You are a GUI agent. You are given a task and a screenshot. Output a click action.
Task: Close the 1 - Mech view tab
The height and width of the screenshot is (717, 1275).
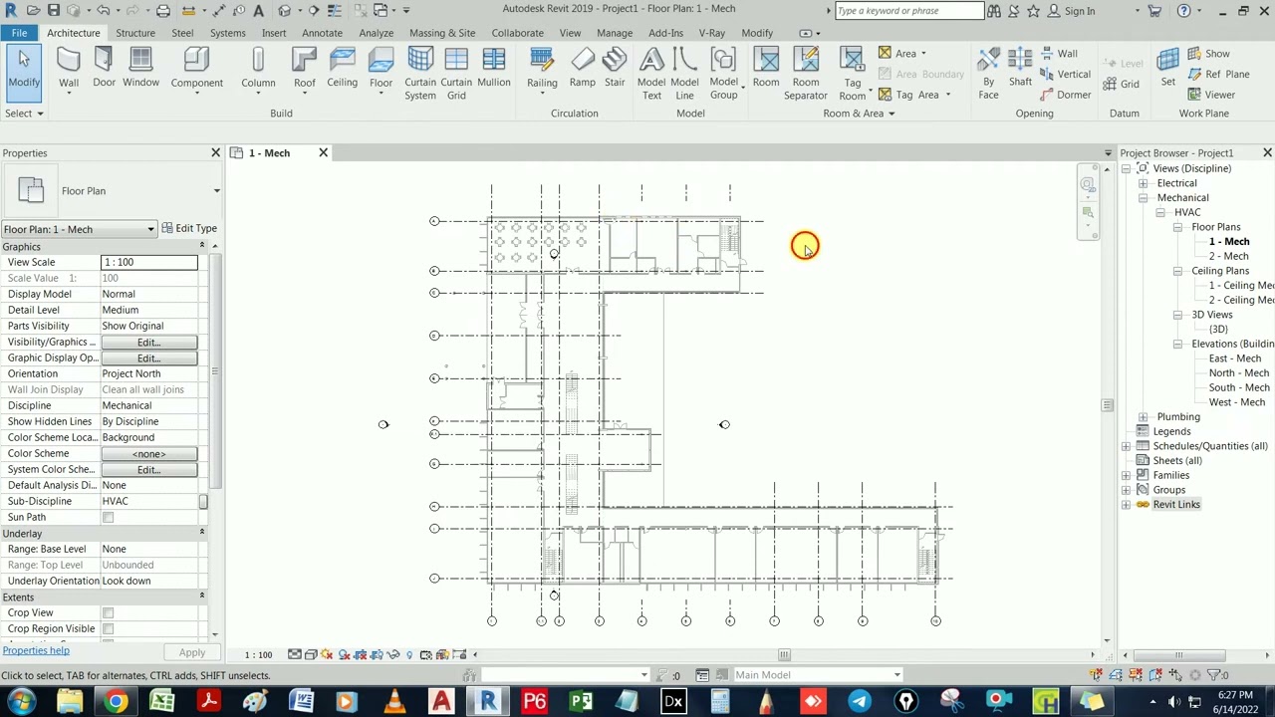tap(323, 152)
